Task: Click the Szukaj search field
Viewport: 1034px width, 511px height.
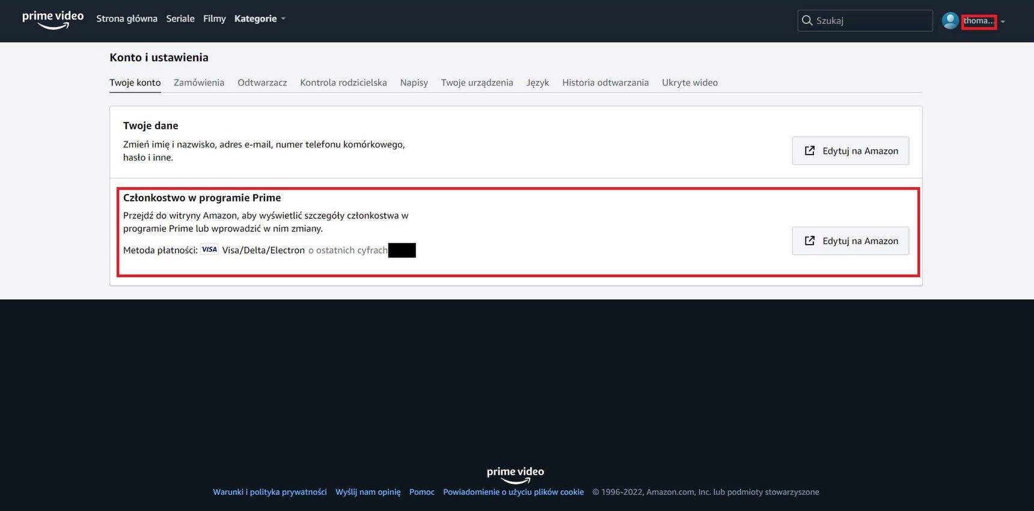Action: click(865, 20)
